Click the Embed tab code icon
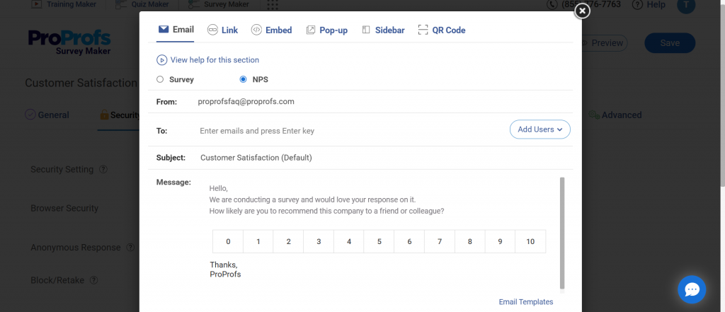 pos(256,30)
